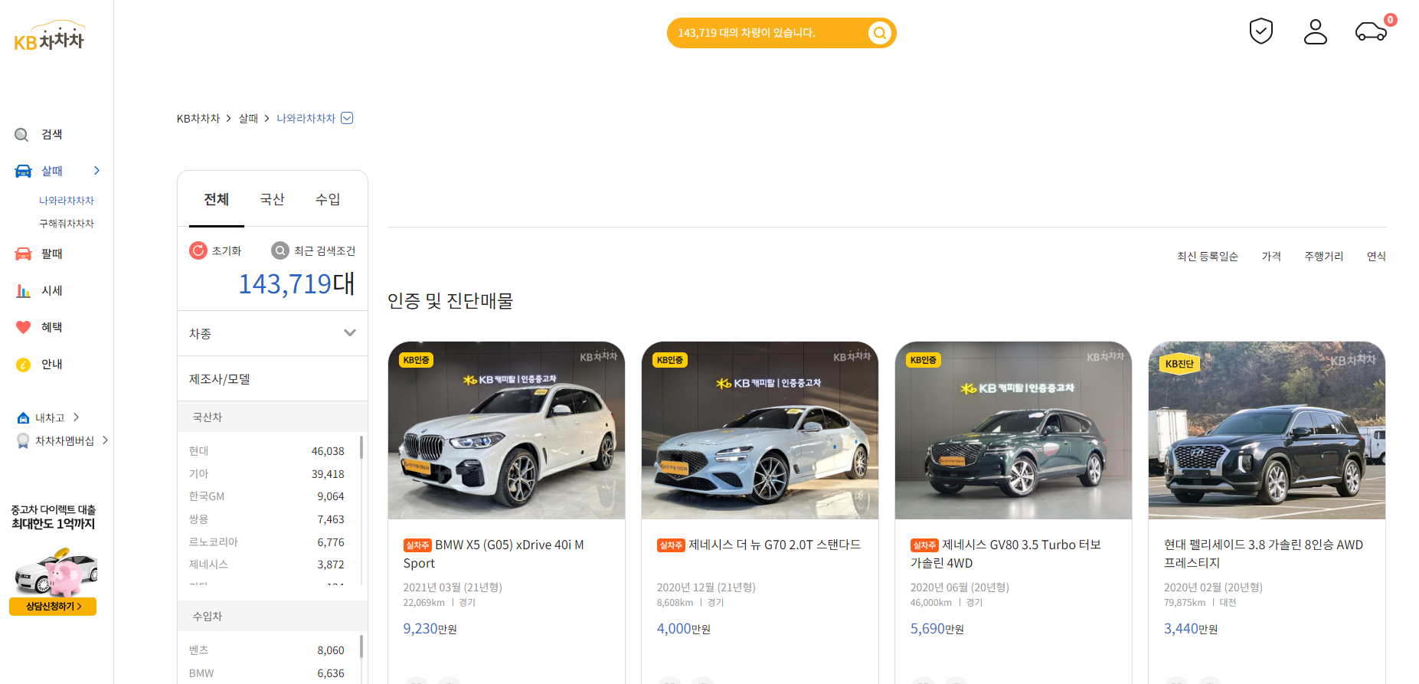This screenshot has height=684, width=1419.
Task: Select the 한국GM manufacturer row
Action: pyautogui.click(x=266, y=496)
